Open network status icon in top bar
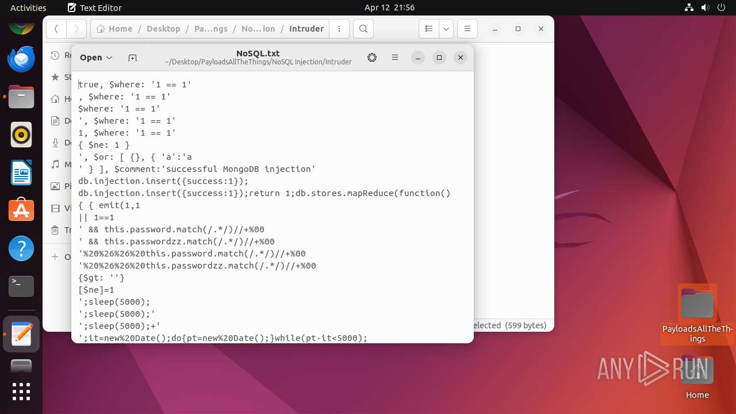Viewport: 736px width, 414px height. point(689,7)
